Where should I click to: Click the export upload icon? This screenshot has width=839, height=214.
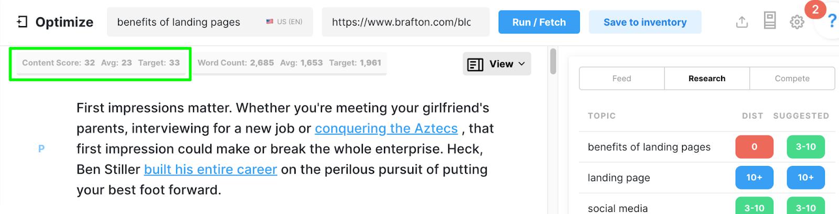pos(741,22)
